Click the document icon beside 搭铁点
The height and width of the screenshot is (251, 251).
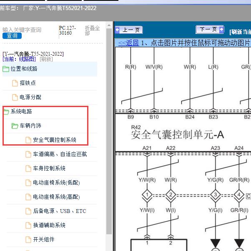(15, 83)
